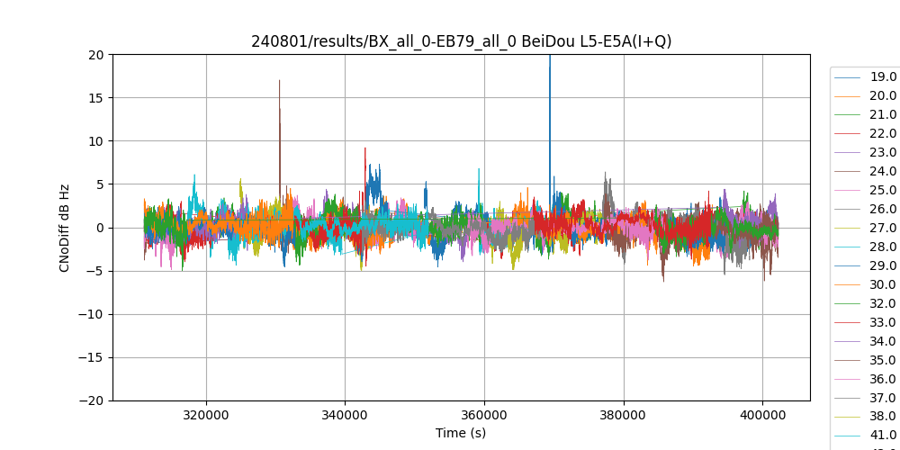
Task: Click x-axis tick label 320000
Action: (206, 416)
